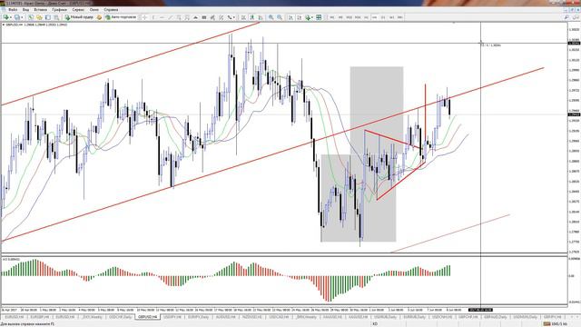Viewport: 581px width, 327px height.
Task: Click the New Chart toolbar icon
Action: coord(5,17)
